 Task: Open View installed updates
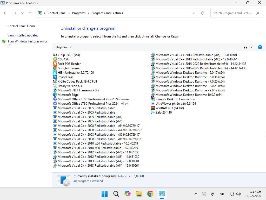tap(23, 35)
